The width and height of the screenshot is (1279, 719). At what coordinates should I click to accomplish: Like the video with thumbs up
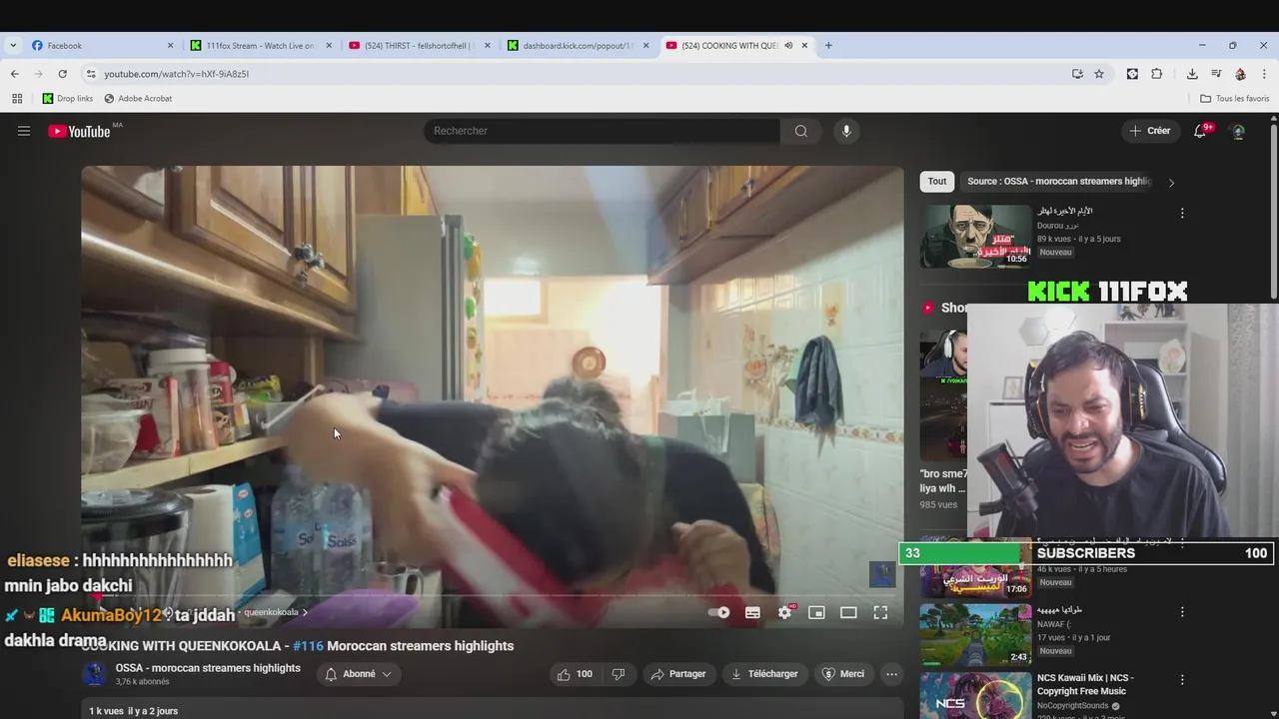(x=575, y=674)
